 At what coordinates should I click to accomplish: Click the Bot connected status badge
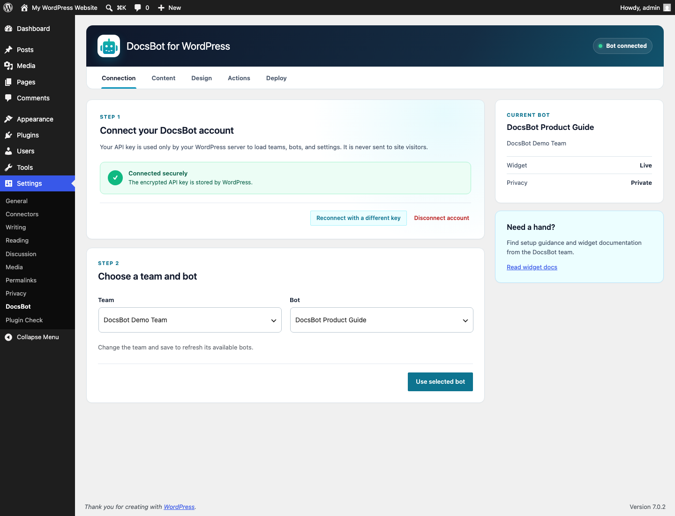pyautogui.click(x=622, y=46)
